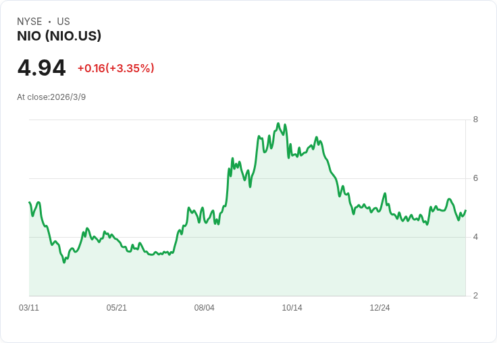The height and width of the screenshot is (343, 497).
Task: Click the NIO (NIO.US) stock title
Action: [59, 36]
